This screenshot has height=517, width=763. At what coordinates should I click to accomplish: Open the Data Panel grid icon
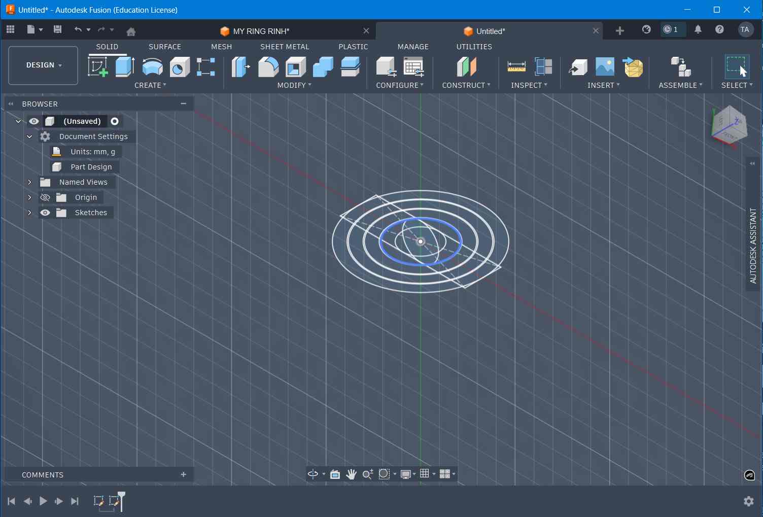10,29
